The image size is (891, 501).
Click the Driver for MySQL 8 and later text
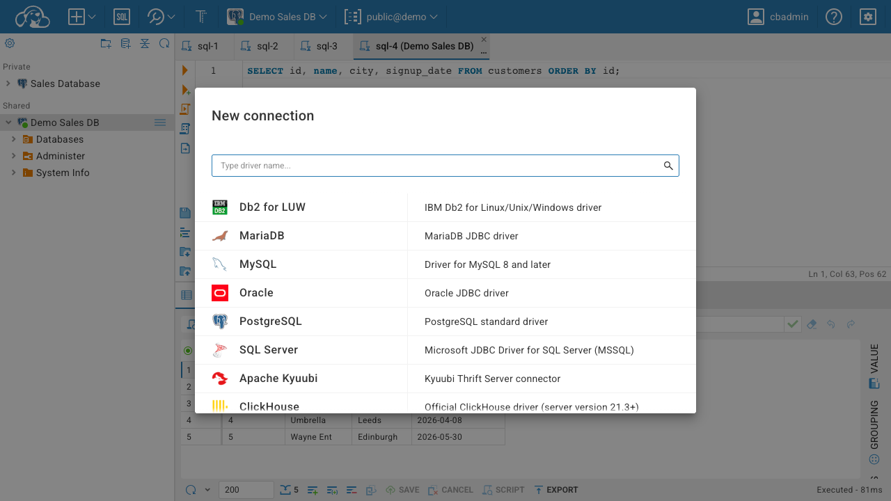tap(487, 264)
